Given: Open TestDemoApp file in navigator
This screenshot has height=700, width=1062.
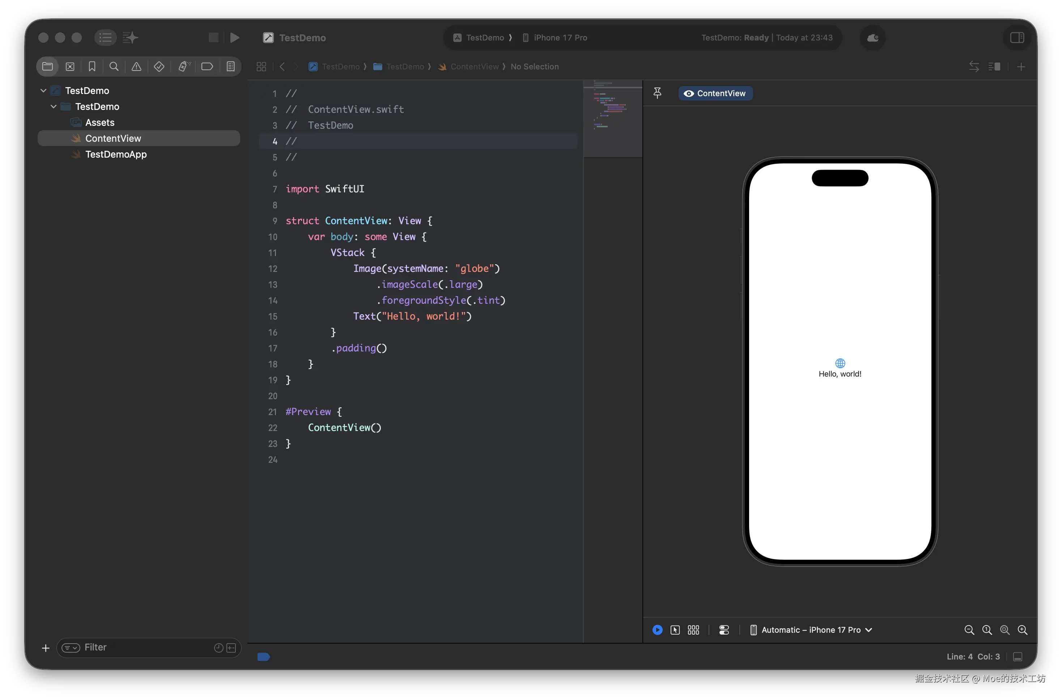Looking at the screenshot, I should tap(116, 154).
